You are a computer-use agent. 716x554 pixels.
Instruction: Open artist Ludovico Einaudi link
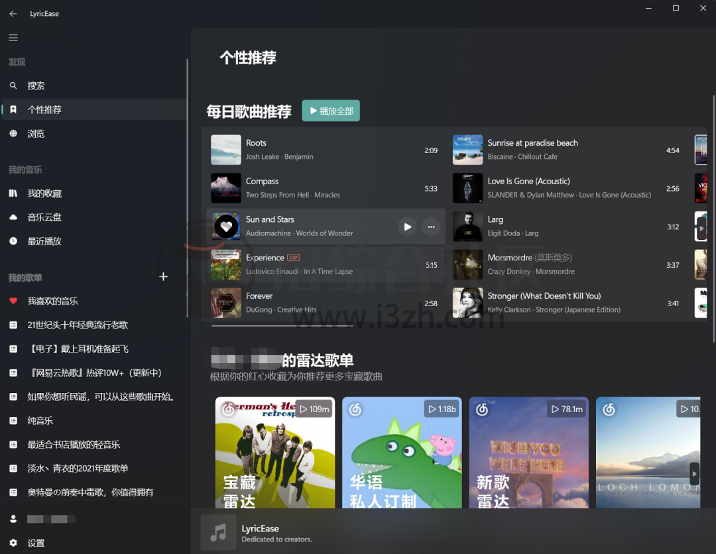point(272,272)
